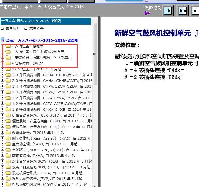This screenshot has width=199, height=187.
Task: Click folder icon of 12 V 插座
Action: pos(8,69)
